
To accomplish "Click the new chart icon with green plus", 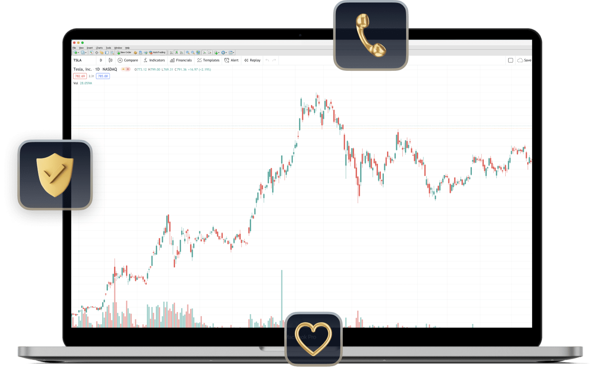I will coord(76,53).
